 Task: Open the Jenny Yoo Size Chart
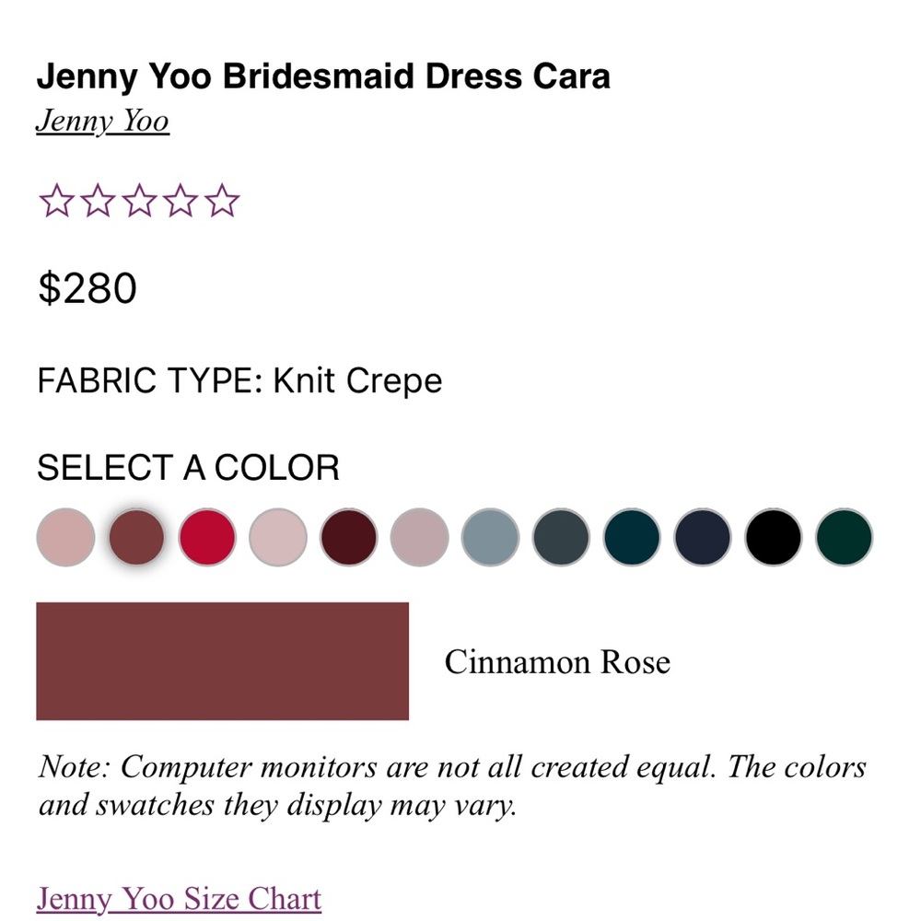[178, 898]
